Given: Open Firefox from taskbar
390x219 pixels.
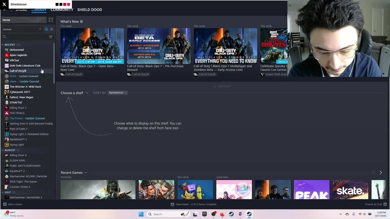Looking at the screenshot, I should point(222,214).
